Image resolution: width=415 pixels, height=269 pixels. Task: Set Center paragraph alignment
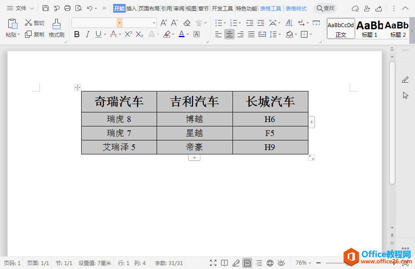(x=229, y=34)
